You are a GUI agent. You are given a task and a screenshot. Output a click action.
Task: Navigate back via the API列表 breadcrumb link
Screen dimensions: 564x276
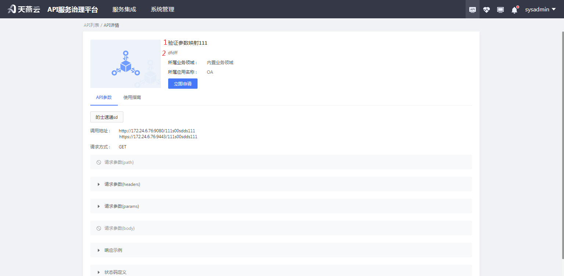[91, 25]
